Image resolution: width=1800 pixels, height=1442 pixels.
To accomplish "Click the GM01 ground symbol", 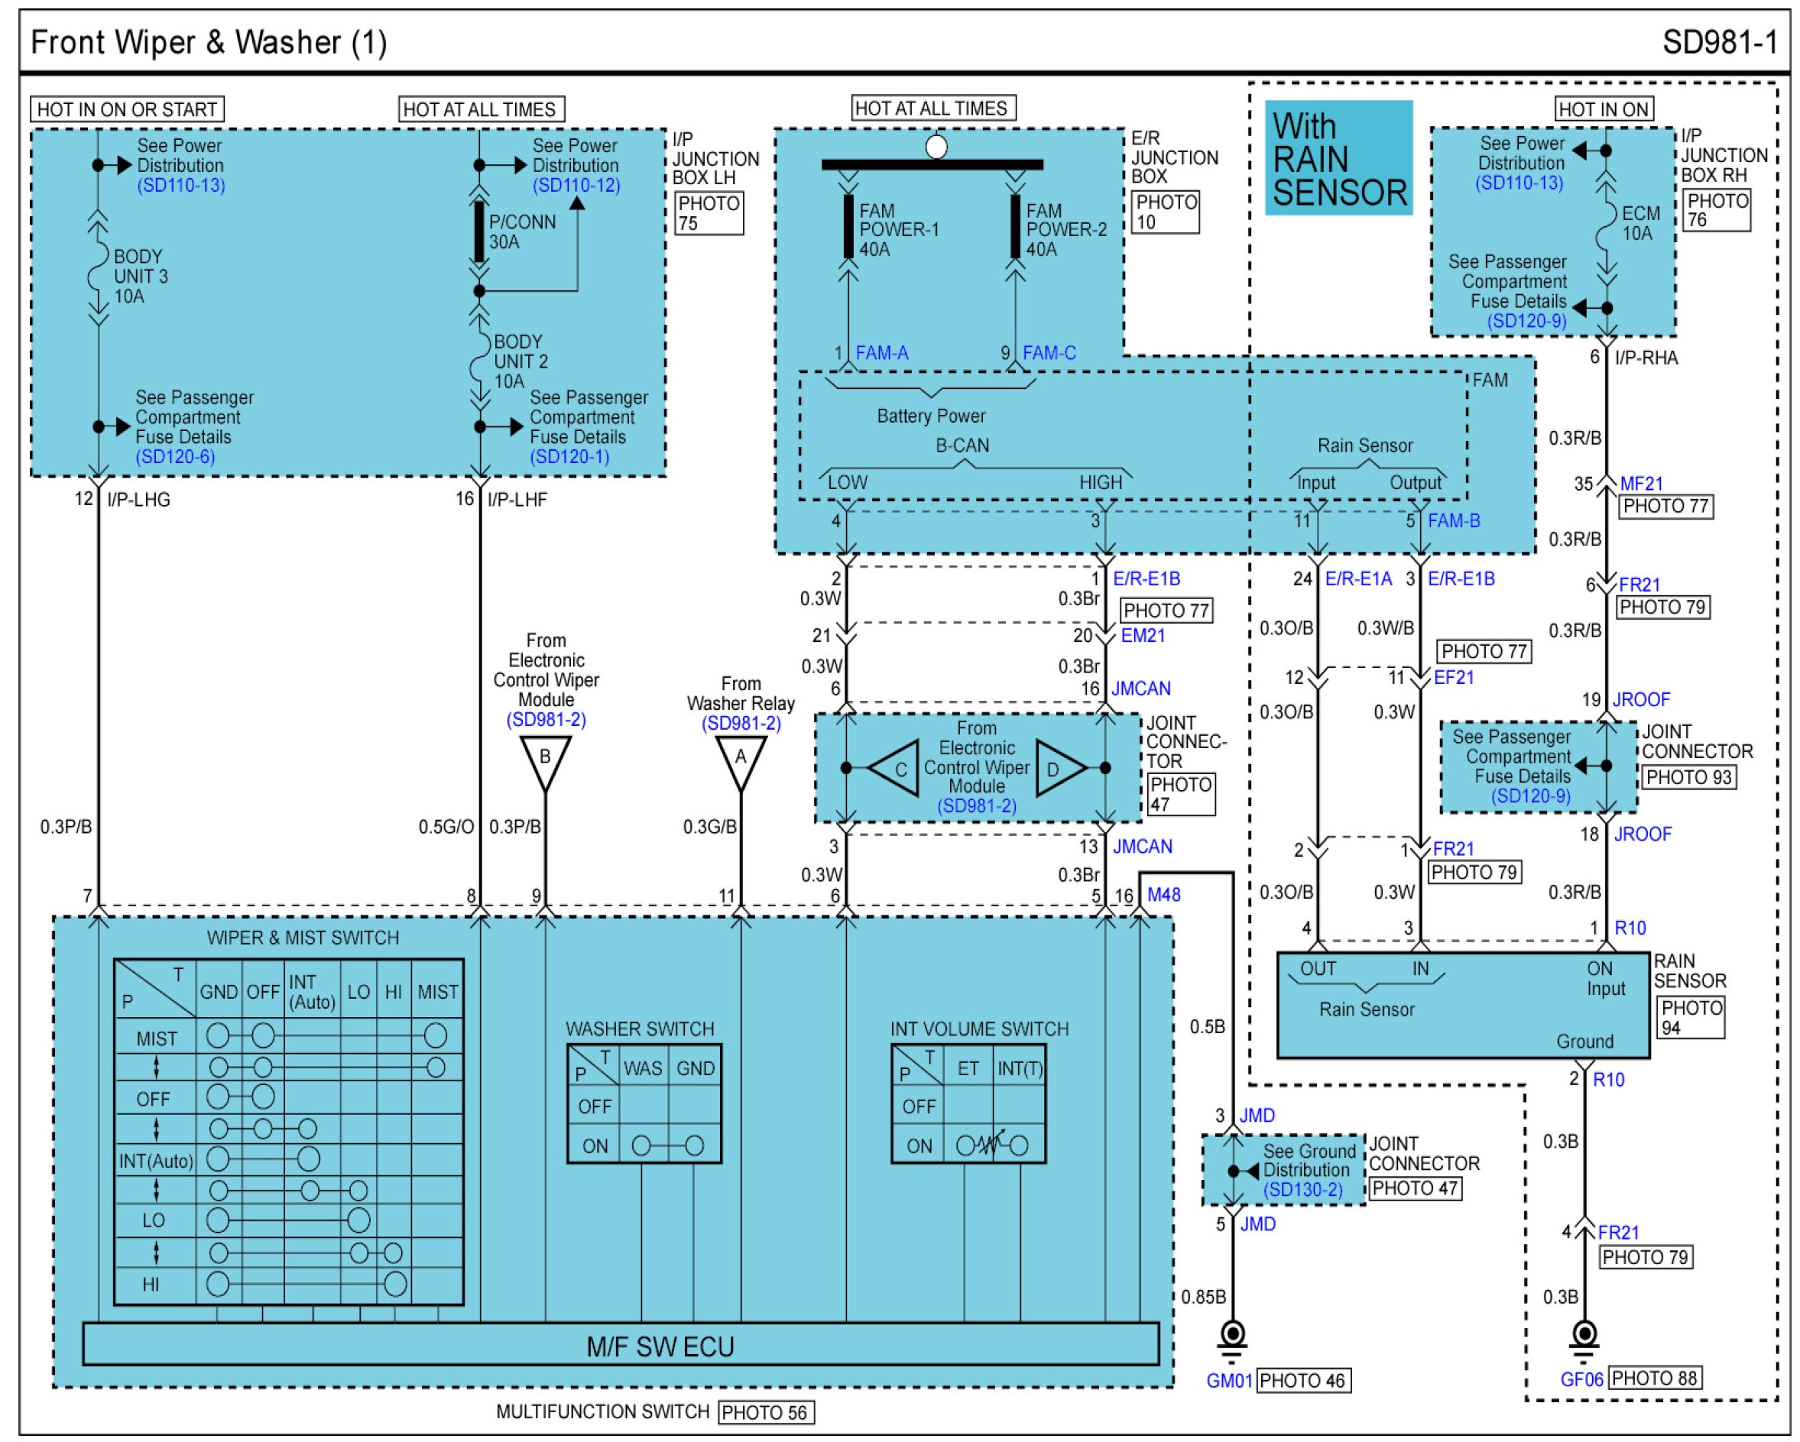I will (x=1232, y=1336).
